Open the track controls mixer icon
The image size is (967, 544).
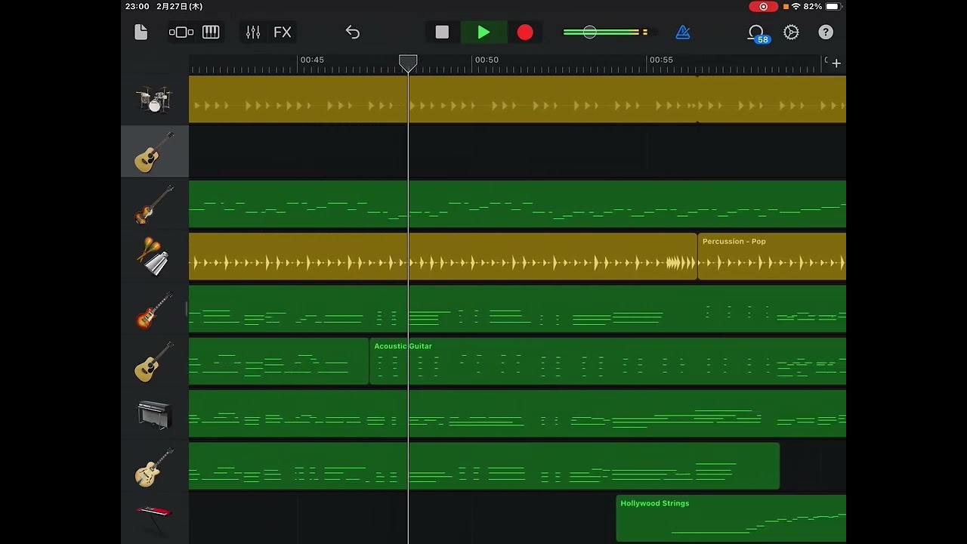click(x=253, y=32)
